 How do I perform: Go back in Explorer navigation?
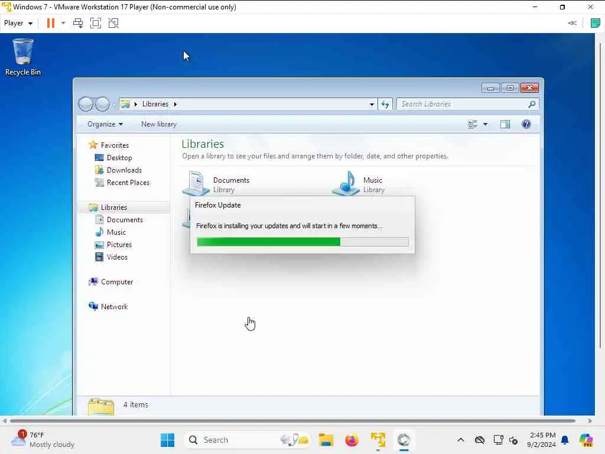[x=86, y=104]
